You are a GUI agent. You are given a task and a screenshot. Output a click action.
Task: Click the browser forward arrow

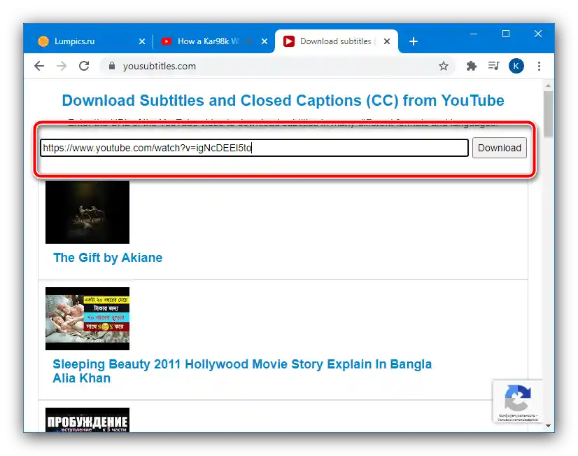62,66
